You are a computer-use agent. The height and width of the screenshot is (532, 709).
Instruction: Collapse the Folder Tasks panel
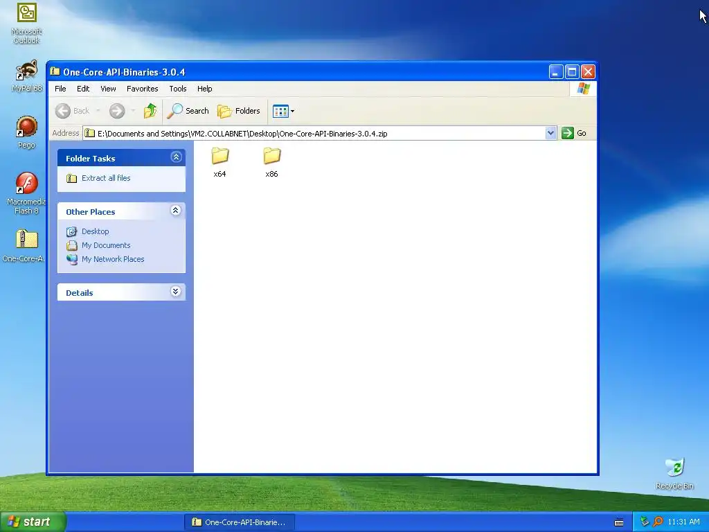pos(176,157)
